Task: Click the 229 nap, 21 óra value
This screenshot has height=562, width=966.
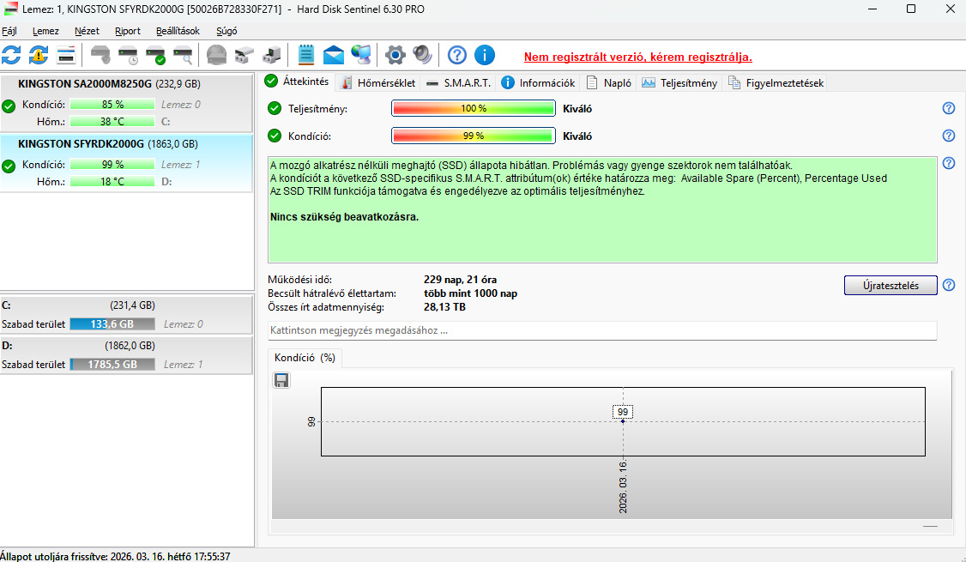Action: pos(460,279)
